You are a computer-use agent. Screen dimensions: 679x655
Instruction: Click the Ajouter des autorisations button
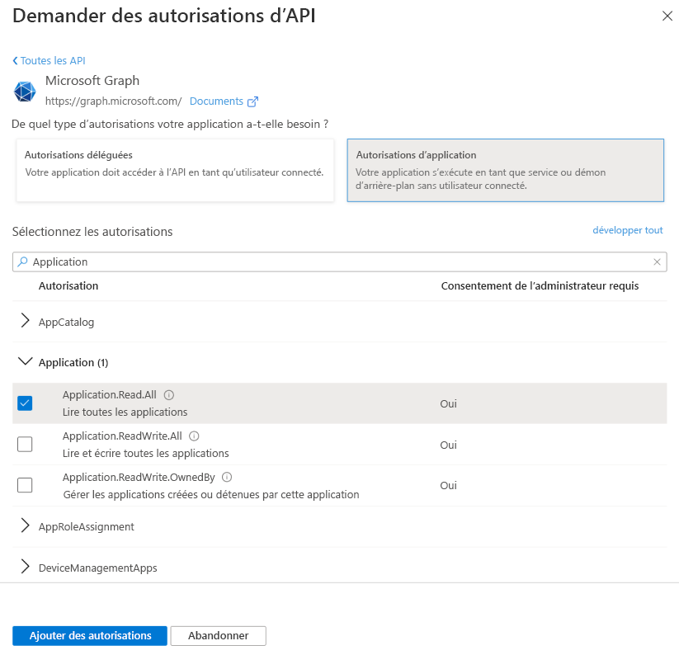89,635
